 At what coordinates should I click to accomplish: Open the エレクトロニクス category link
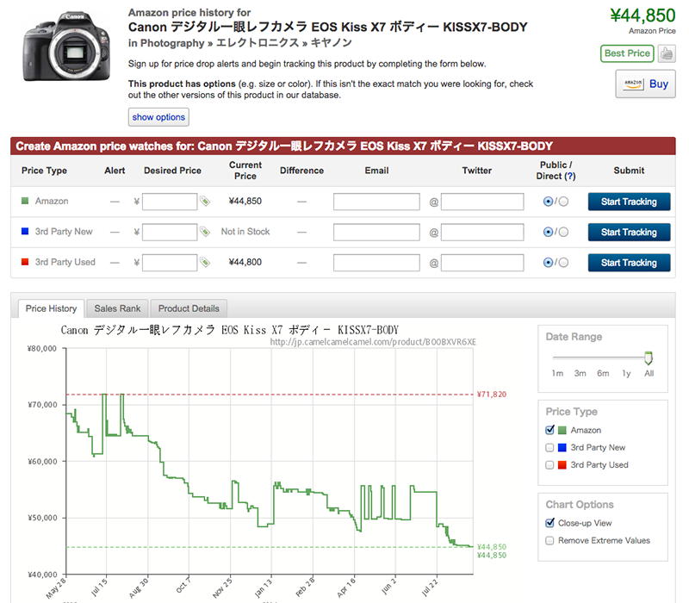click(258, 43)
